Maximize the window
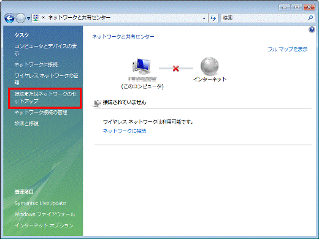 pyautogui.click(x=297, y=7)
